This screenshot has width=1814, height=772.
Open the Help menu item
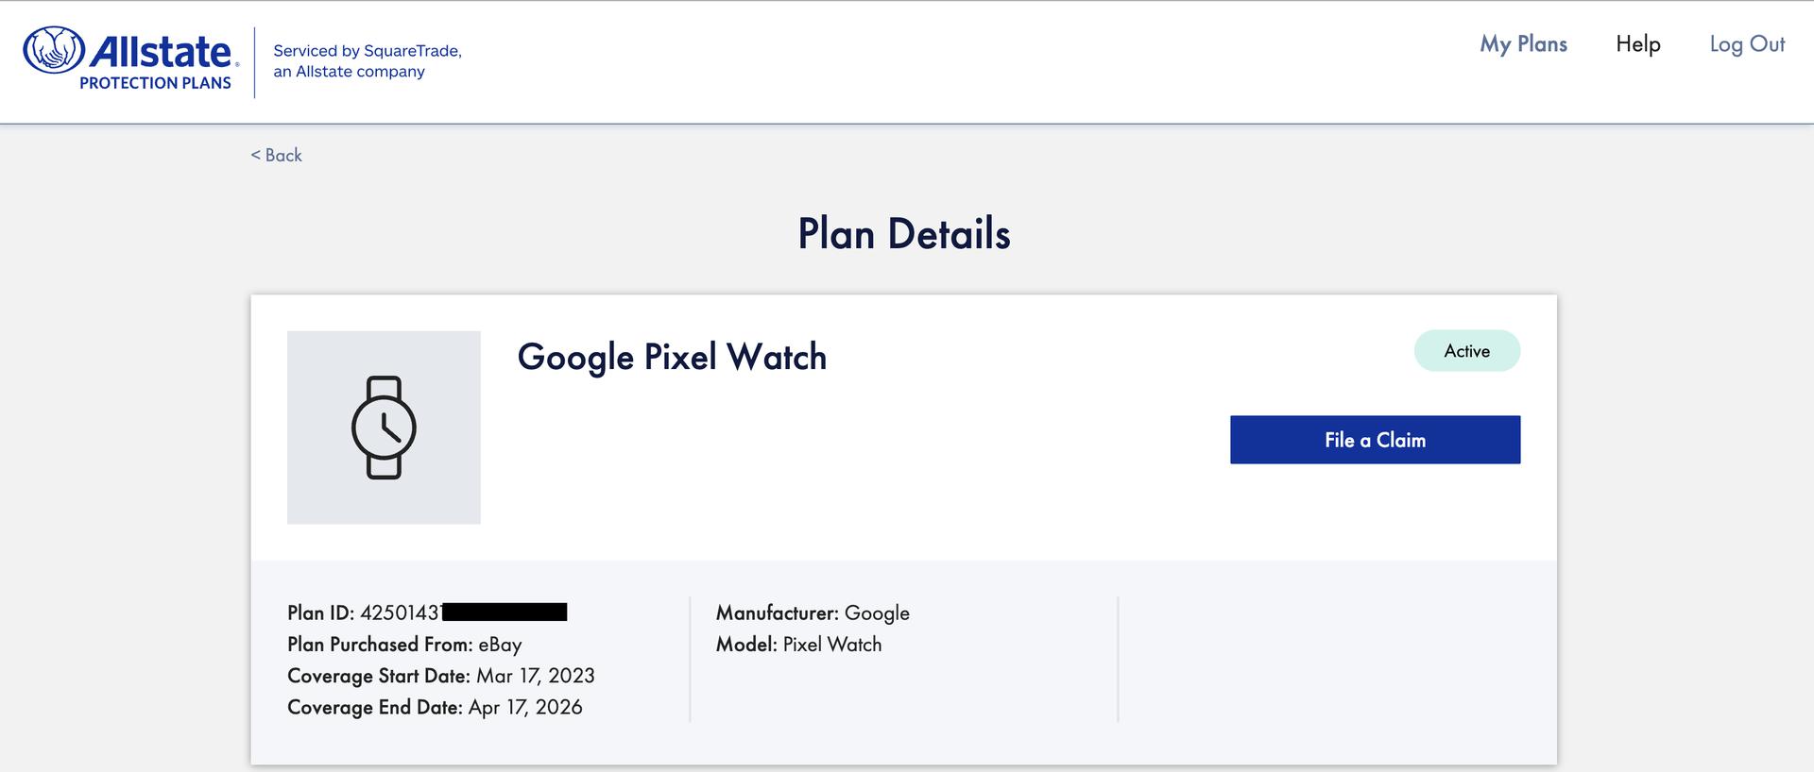pos(1637,44)
